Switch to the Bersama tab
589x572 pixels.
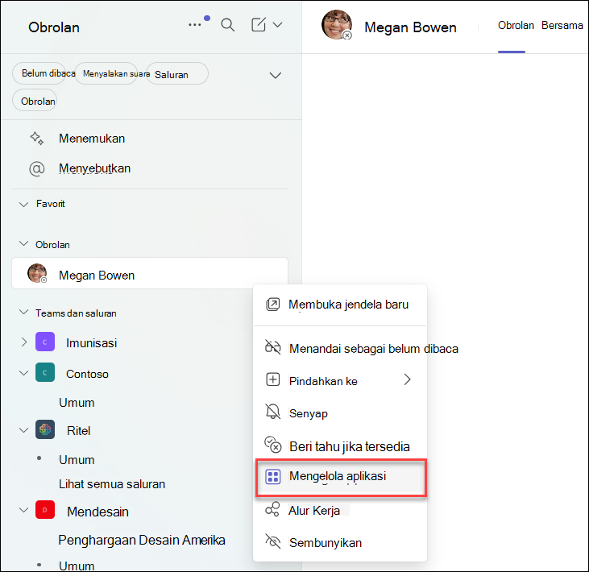(x=562, y=25)
